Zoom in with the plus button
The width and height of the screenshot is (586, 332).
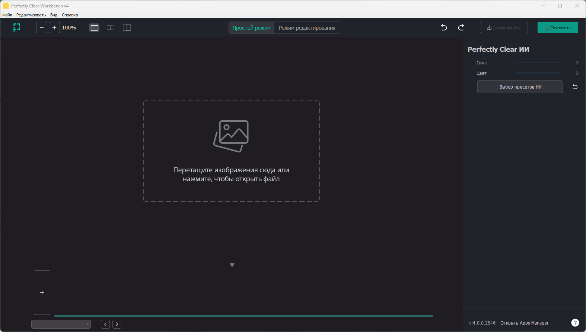[54, 28]
